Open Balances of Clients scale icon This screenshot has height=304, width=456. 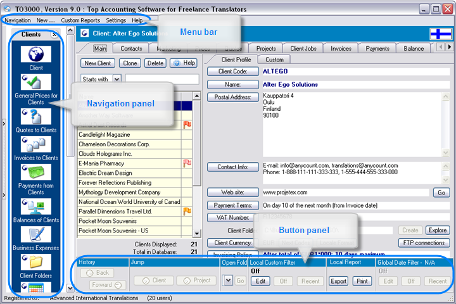pos(35,206)
